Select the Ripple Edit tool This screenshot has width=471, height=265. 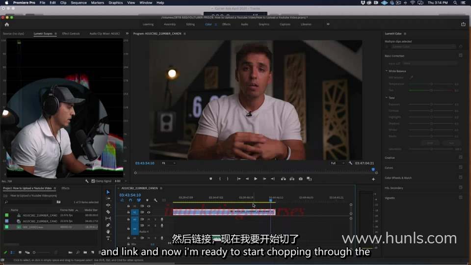[x=108, y=205]
